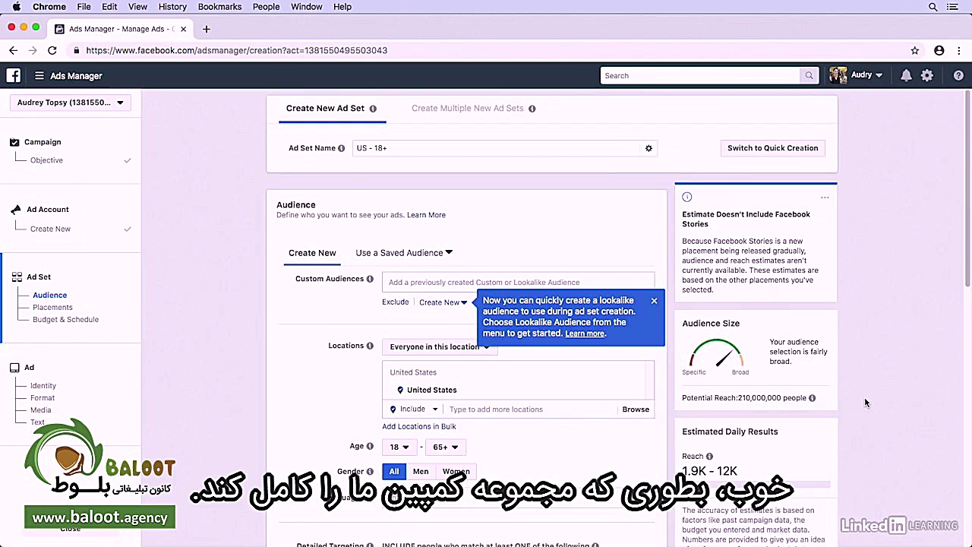
Task: Go to Placements in sidebar
Action: pos(52,308)
